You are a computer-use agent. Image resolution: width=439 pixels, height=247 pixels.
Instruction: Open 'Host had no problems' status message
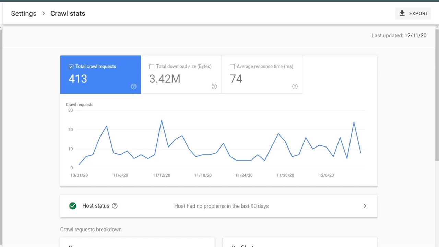pyautogui.click(x=221, y=206)
